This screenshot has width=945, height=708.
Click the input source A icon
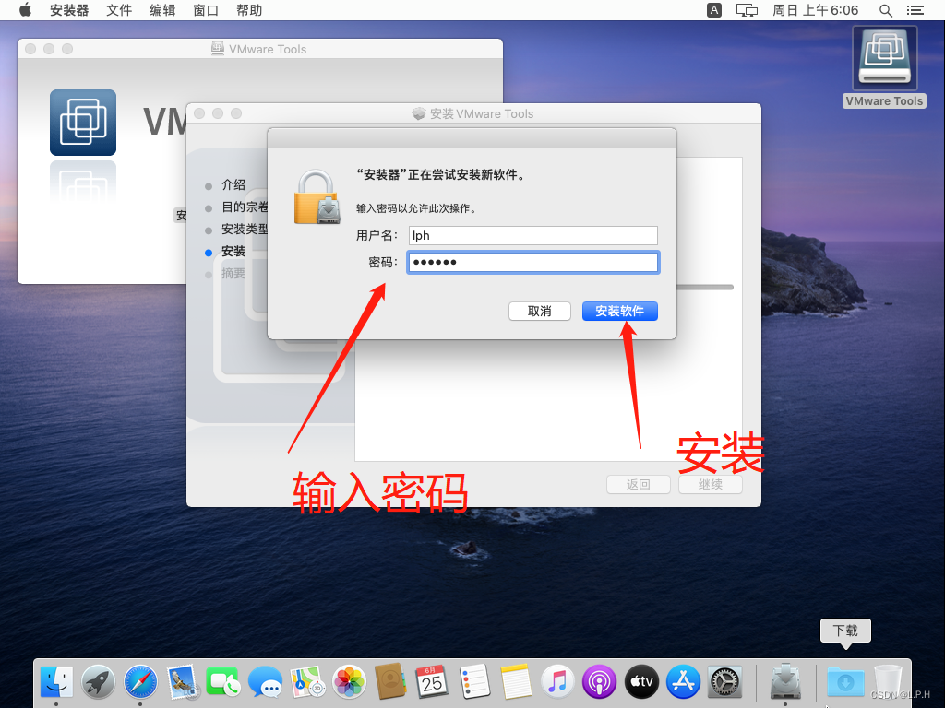714,10
